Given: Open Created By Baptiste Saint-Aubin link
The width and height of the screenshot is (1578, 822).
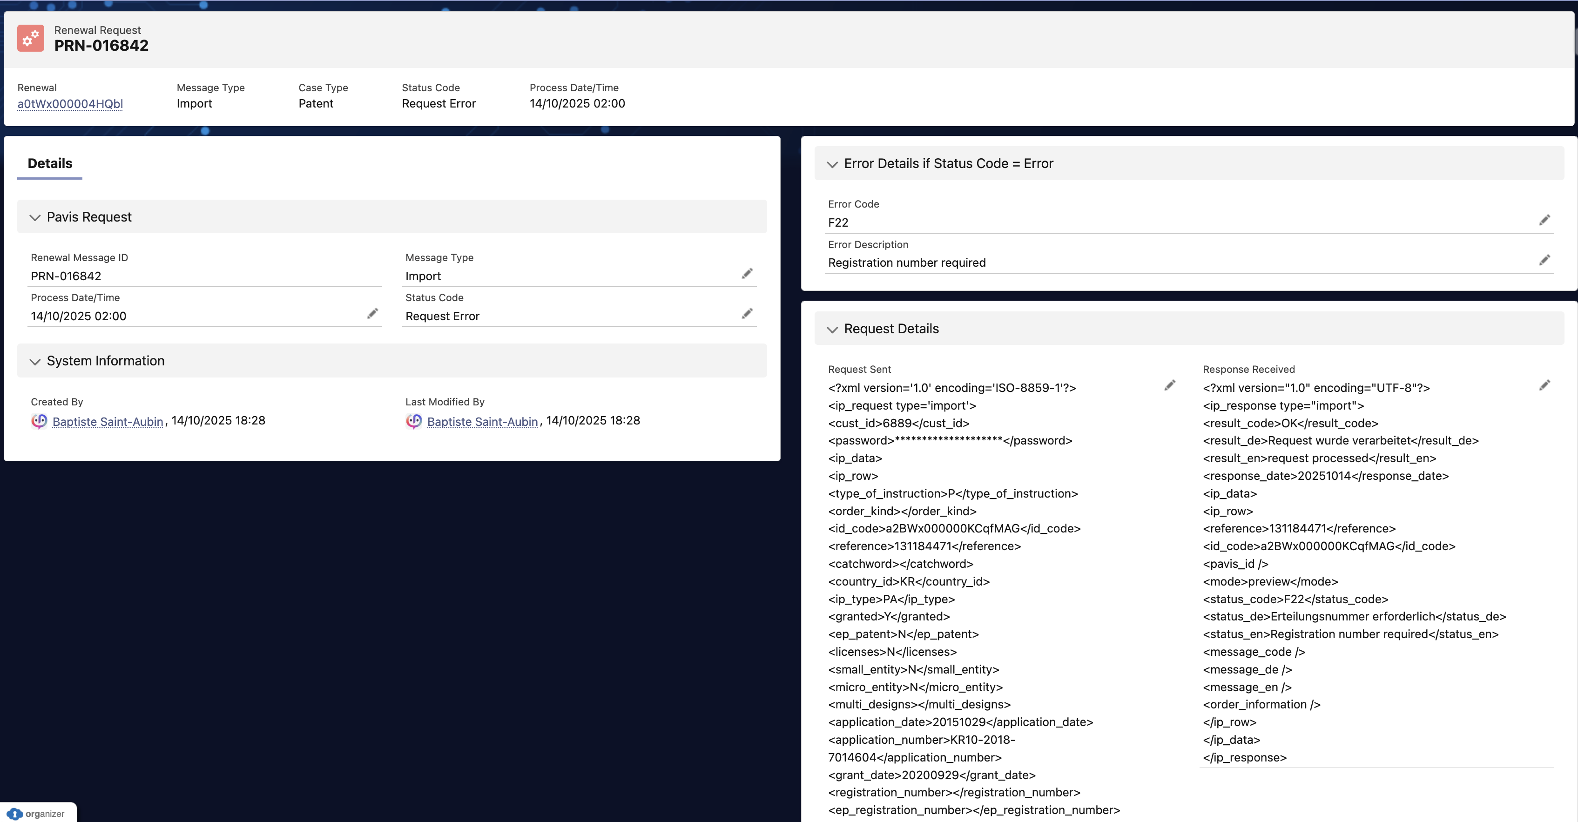Looking at the screenshot, I should point(108,421).
